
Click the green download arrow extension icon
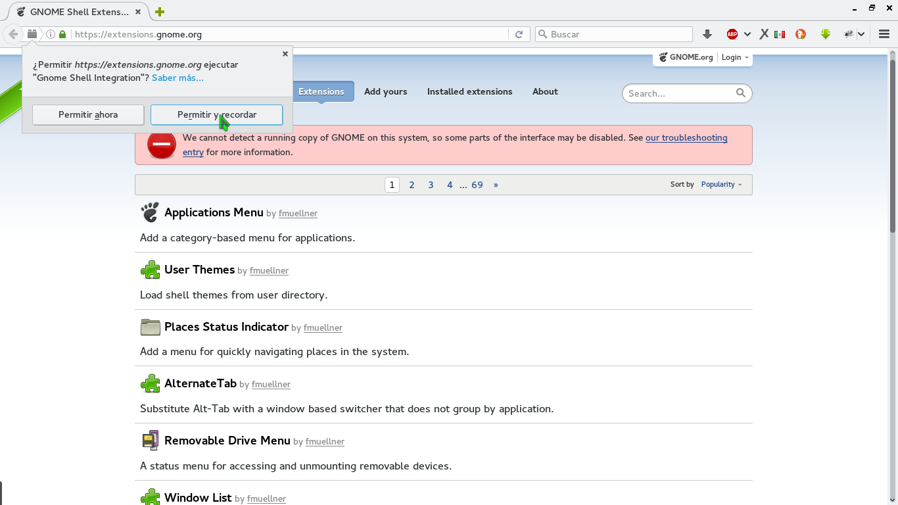tap(826, 34)
